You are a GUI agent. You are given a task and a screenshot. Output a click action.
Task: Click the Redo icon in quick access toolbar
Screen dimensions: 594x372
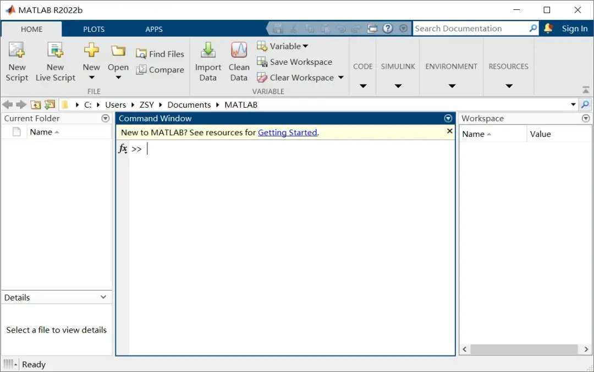pyautogui.click(x=356, y=29)
